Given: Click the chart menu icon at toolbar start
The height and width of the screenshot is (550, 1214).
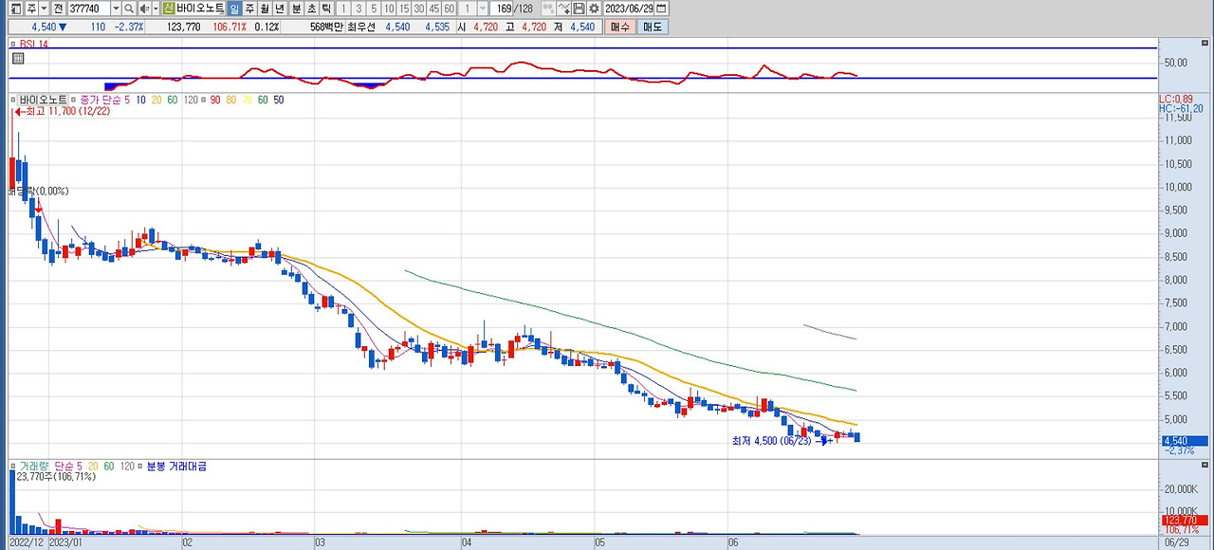Looking at the screenshot, I should pos(15,9).
